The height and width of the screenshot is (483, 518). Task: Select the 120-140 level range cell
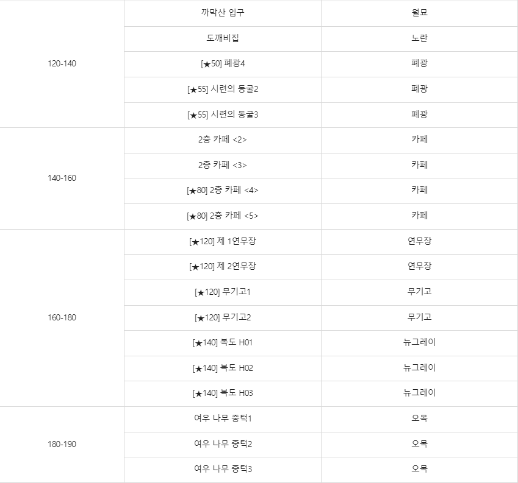pos(62,65)
